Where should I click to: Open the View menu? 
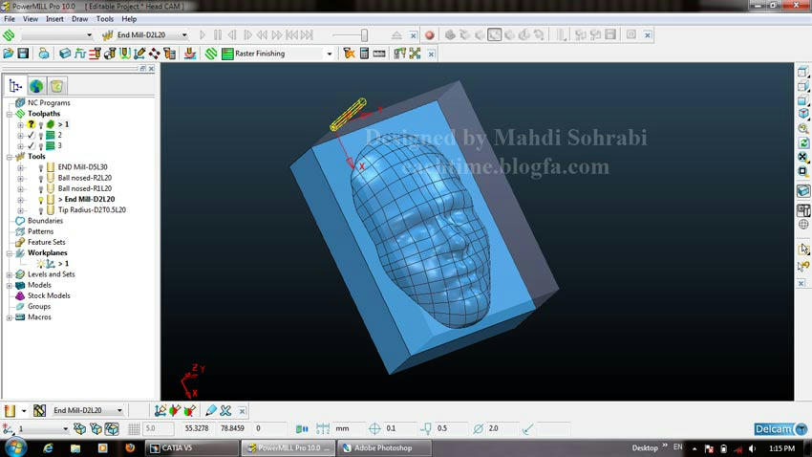31,19
